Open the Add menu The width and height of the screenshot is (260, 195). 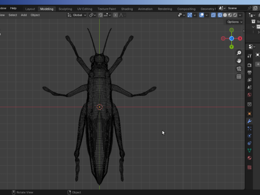click(24, 15)
